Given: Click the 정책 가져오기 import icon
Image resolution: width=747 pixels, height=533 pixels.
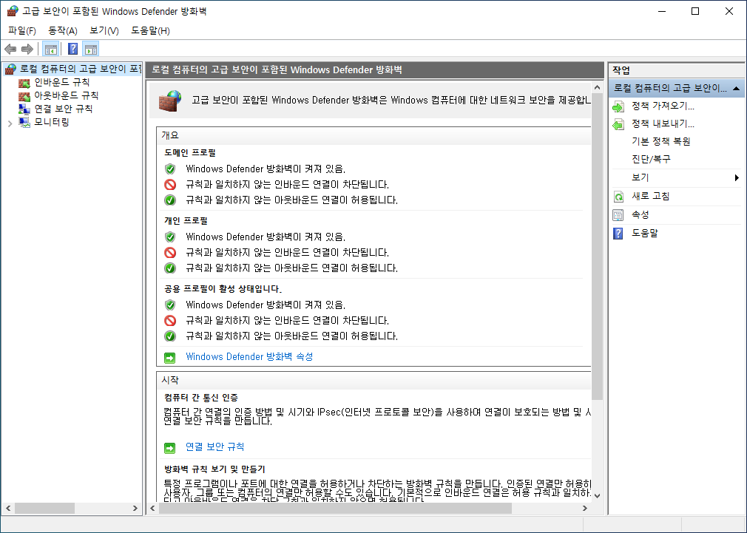Looking at the screenshot, I should [x=618, y=106].
